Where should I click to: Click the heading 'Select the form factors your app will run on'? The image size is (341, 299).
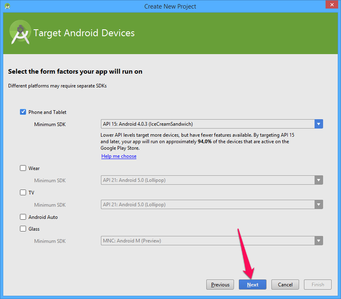tap(75, 72)
